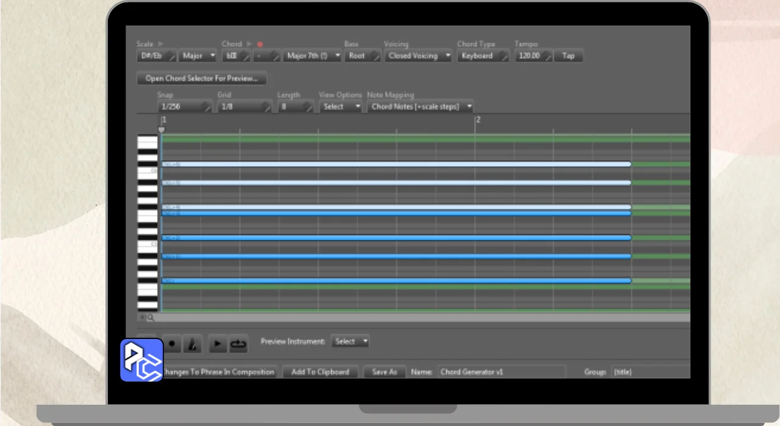Open the Major scale type dropdown
780x426 pixels.
(197, 56)
